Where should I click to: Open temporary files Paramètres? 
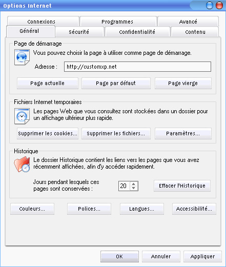[183, 133]
